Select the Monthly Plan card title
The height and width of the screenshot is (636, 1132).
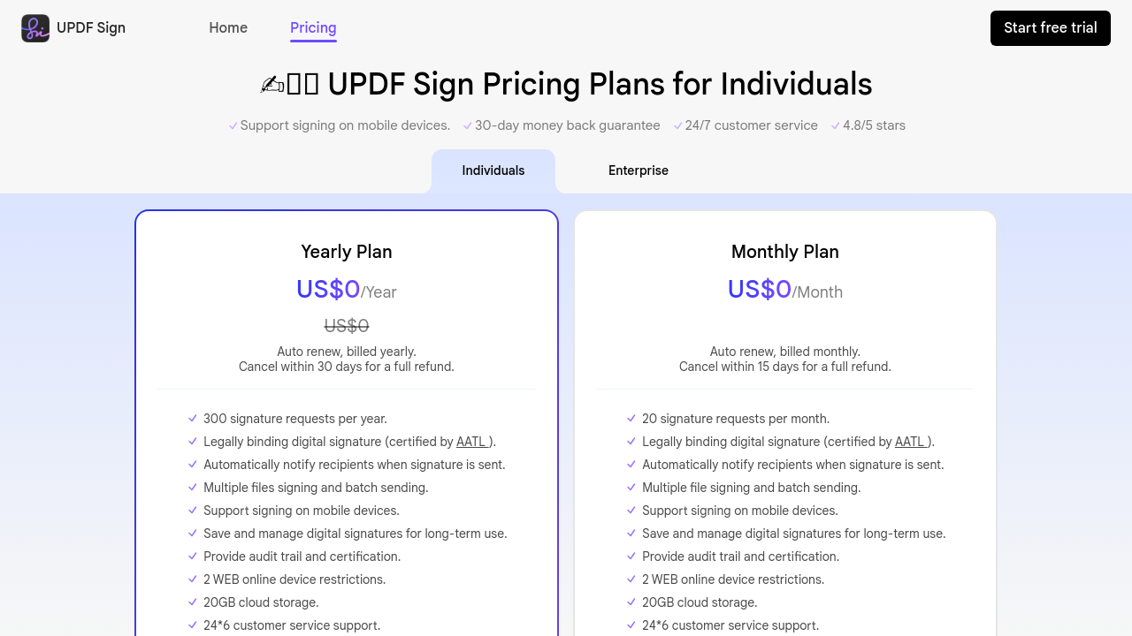[x=785, y=252]
